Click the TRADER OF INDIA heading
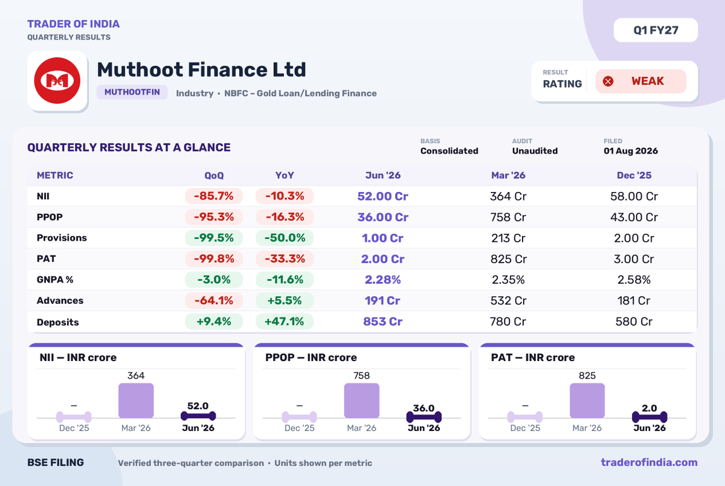 tap(73, 24)
